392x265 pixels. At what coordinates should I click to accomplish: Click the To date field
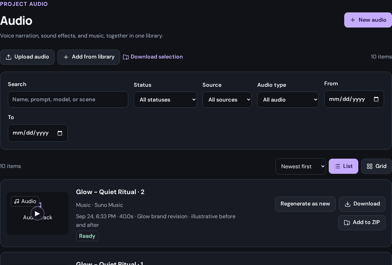pos(38,133)
